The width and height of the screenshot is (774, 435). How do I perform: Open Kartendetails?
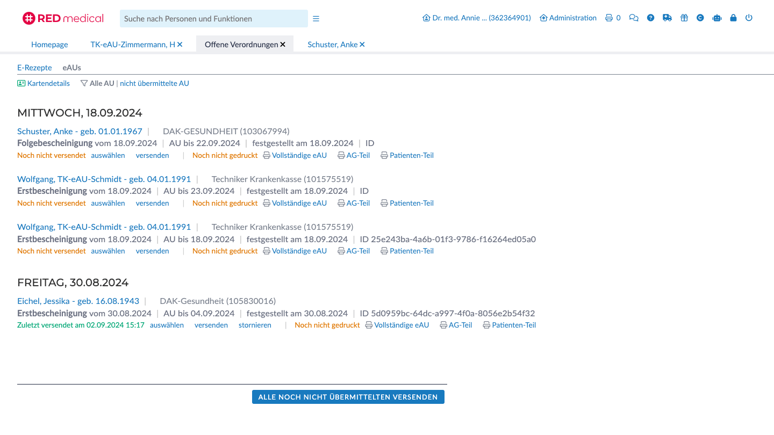pos(44,83)
